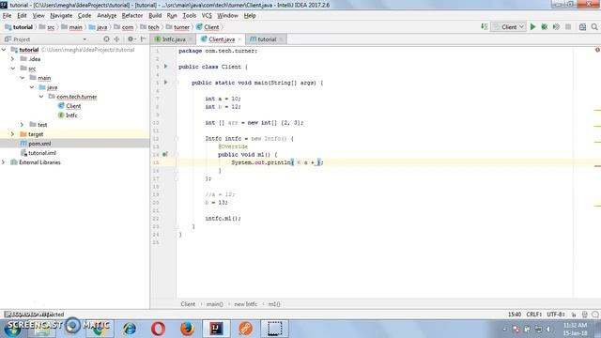Open Firefox from the taskbar
Viewport: 601px width, 338px height.
(187, 329)
